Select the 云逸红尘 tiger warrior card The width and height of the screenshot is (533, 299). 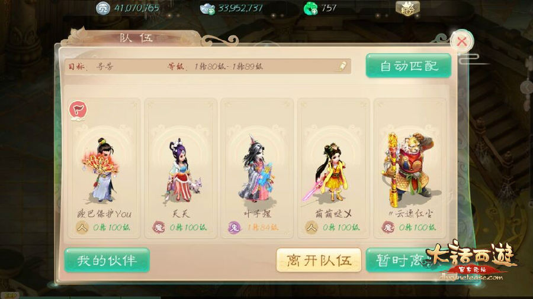410,168
